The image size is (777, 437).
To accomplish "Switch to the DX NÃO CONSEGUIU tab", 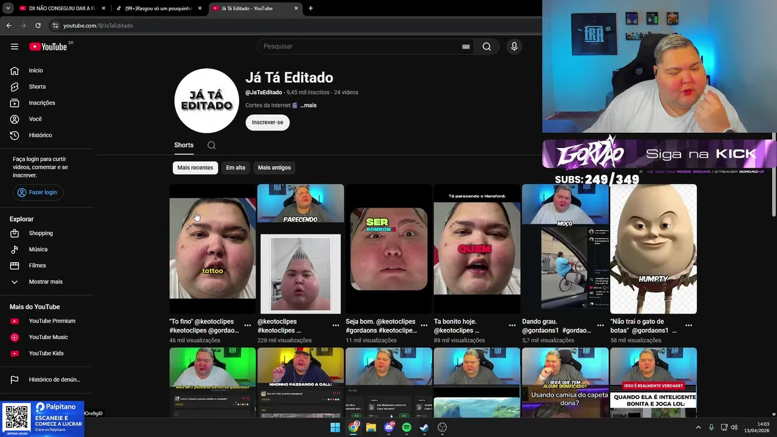I will [62, 8].
